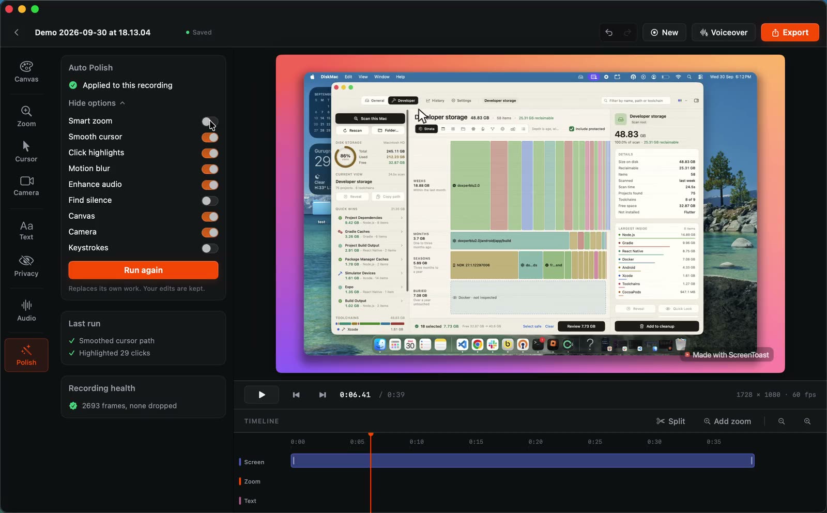Toggle Motion blur off

[210, 169]
